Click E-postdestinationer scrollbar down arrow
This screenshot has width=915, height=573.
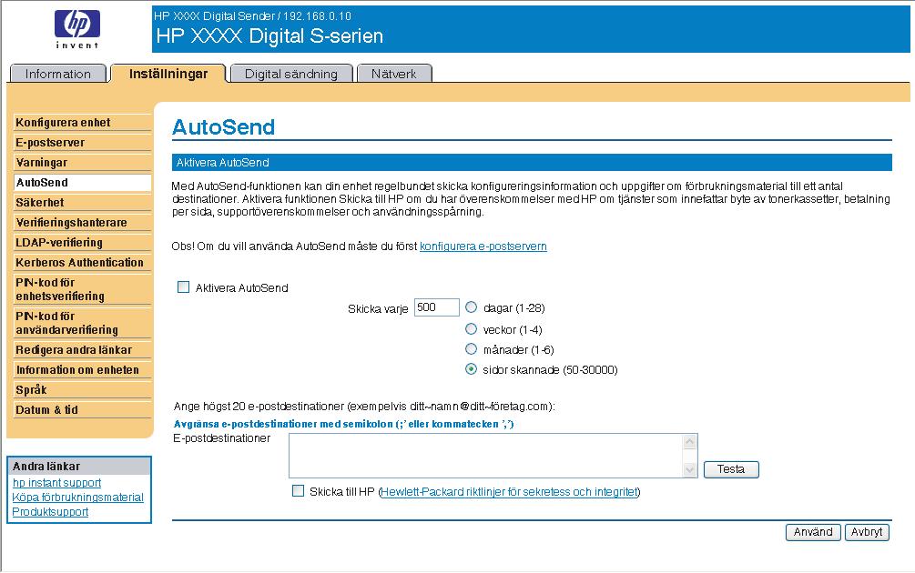coord(690,469)
